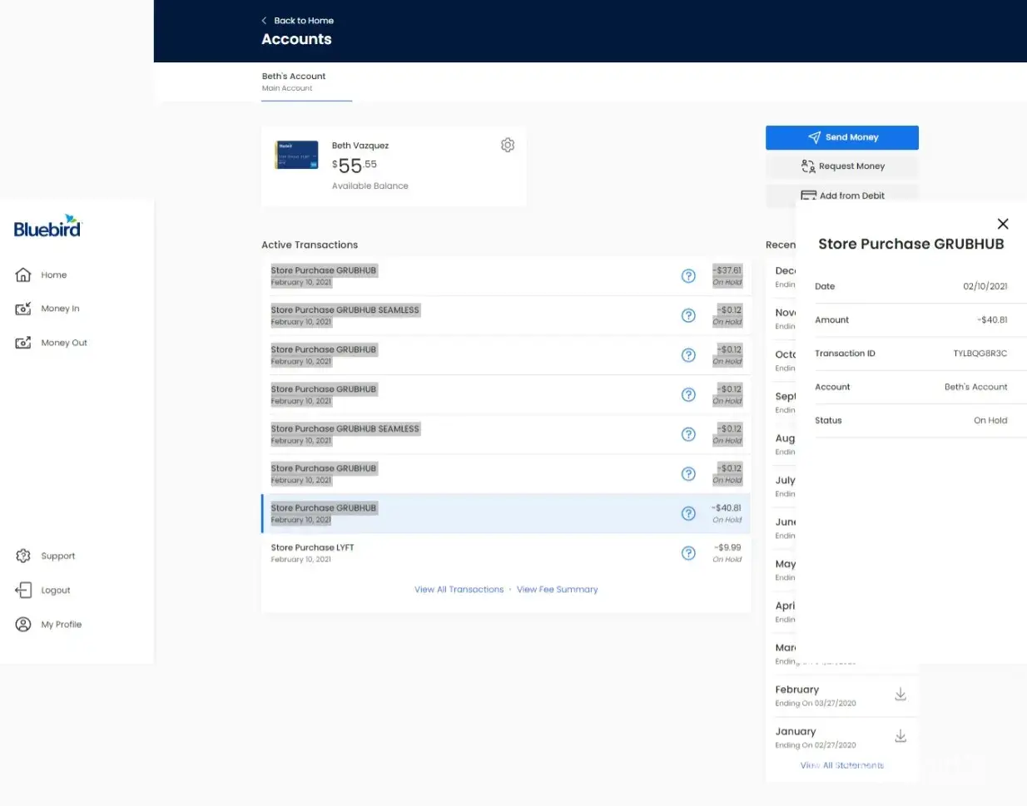Image resolution: width=1027 pixels, height=806 pixels.
Task: Close the Store Purchase GRUBHUB details panel
Action: (1003, 224)
